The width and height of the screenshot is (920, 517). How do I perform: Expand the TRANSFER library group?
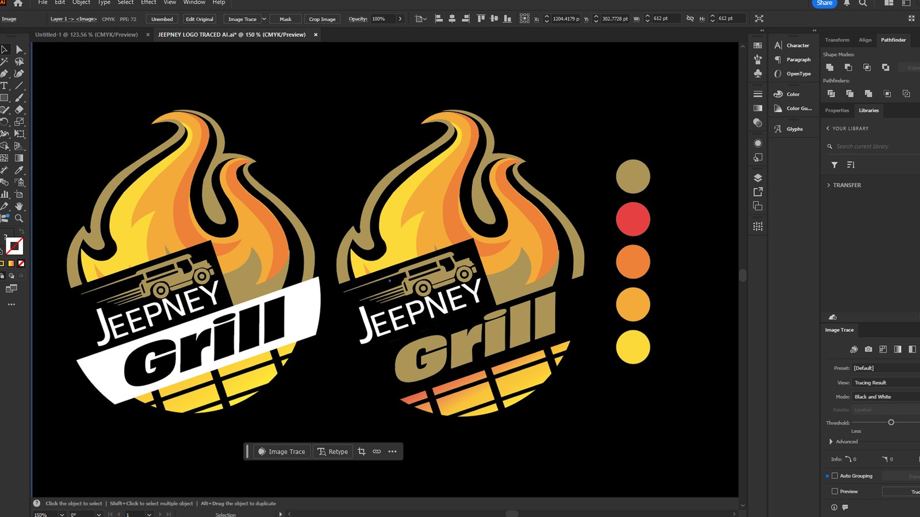[829, 185]
